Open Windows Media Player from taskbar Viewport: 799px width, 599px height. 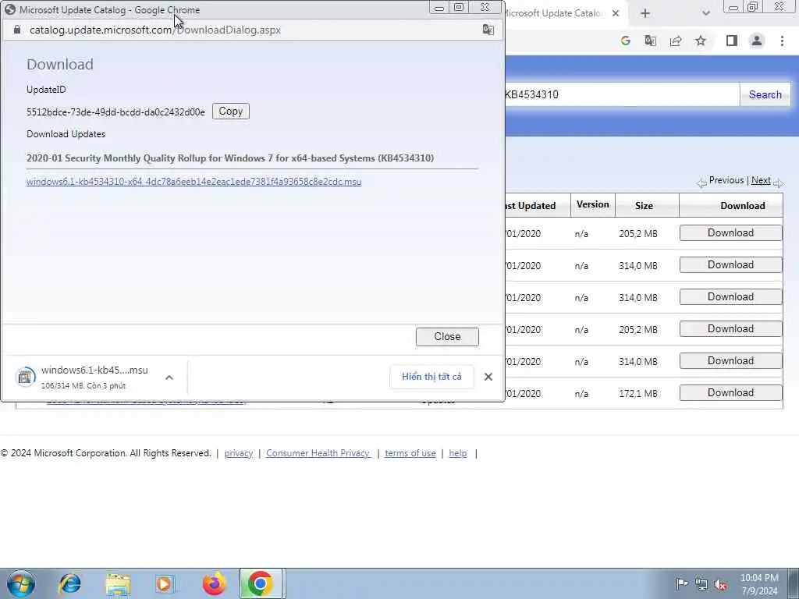point(165,583)
